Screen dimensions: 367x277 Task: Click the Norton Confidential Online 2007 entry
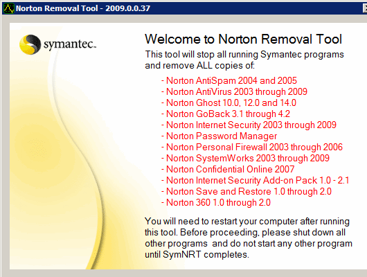click(228, 169)
